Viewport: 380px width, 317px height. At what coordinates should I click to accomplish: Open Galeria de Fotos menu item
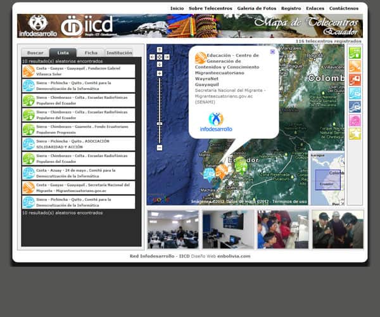[256, 8]
